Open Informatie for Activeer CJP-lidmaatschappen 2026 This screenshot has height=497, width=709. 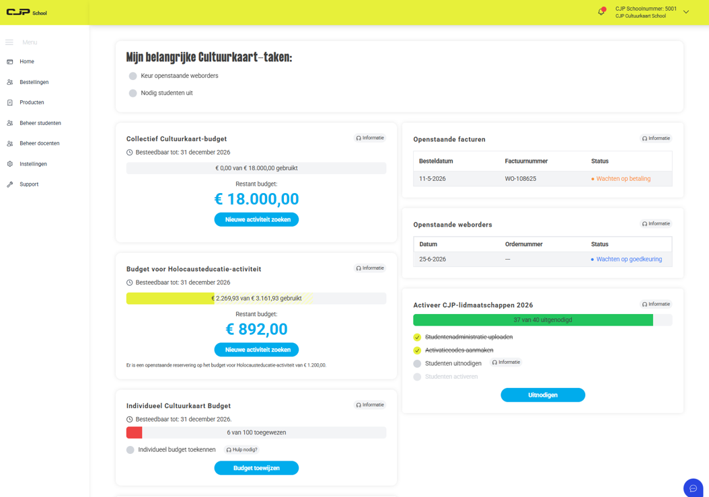pyautogui.click(x=656, y=304)
